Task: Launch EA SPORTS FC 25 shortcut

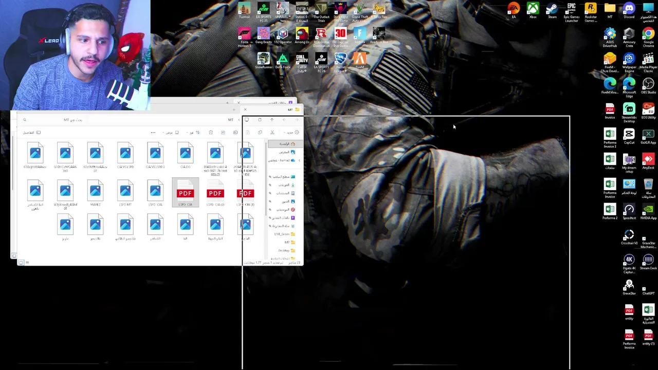Action: coord(263,12)
